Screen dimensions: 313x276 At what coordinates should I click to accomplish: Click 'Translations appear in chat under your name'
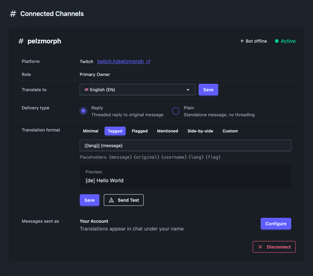[131, 229]
